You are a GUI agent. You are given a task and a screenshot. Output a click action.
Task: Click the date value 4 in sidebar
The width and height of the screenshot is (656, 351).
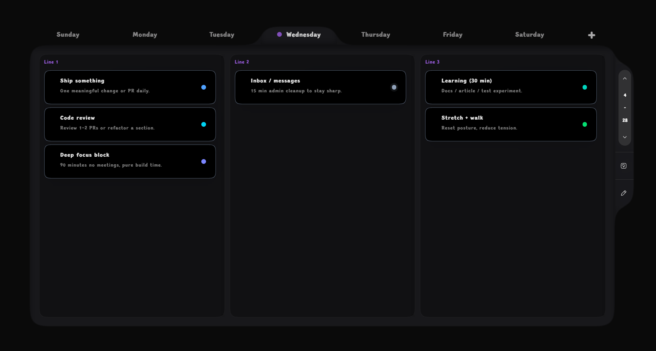point(625,95)
